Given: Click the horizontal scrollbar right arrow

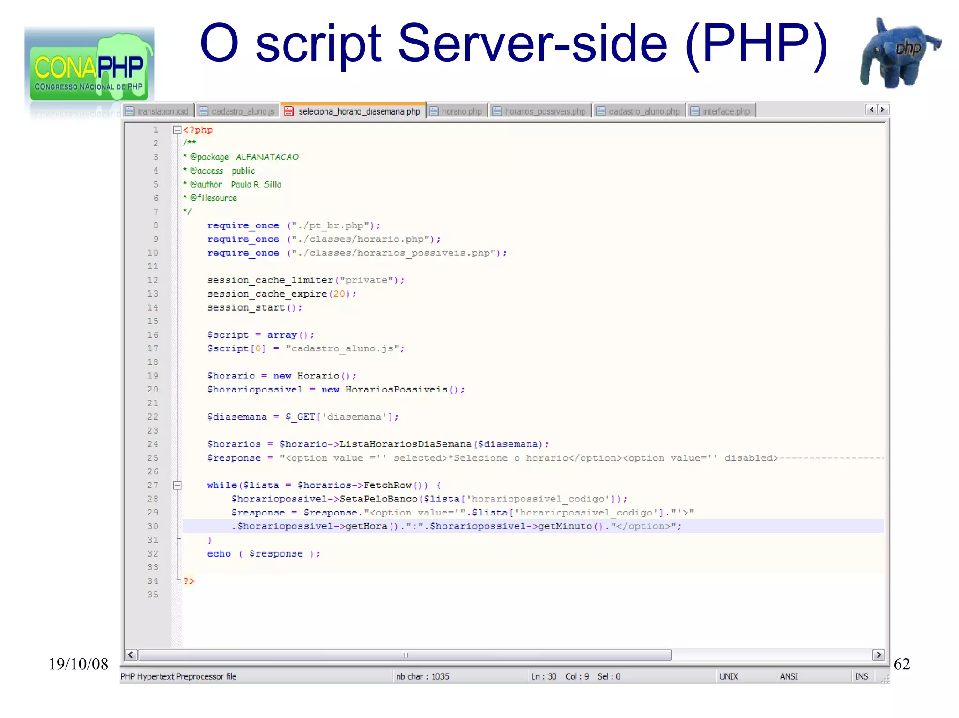Looking at the screenshot, I should coord(878,655).
